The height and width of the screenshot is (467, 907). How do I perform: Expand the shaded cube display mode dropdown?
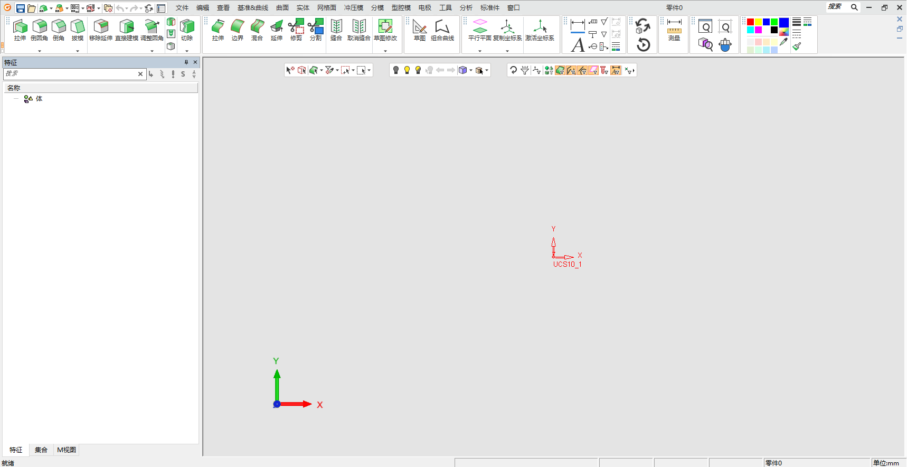tap(471, 70)
